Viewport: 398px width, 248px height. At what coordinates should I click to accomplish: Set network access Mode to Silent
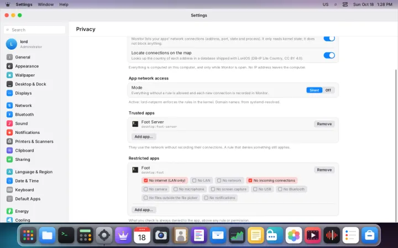tap(314, 90)
